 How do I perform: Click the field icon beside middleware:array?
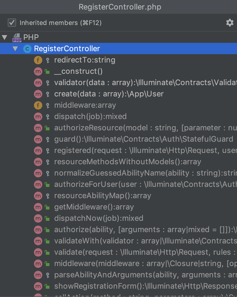tap(38, 105)
